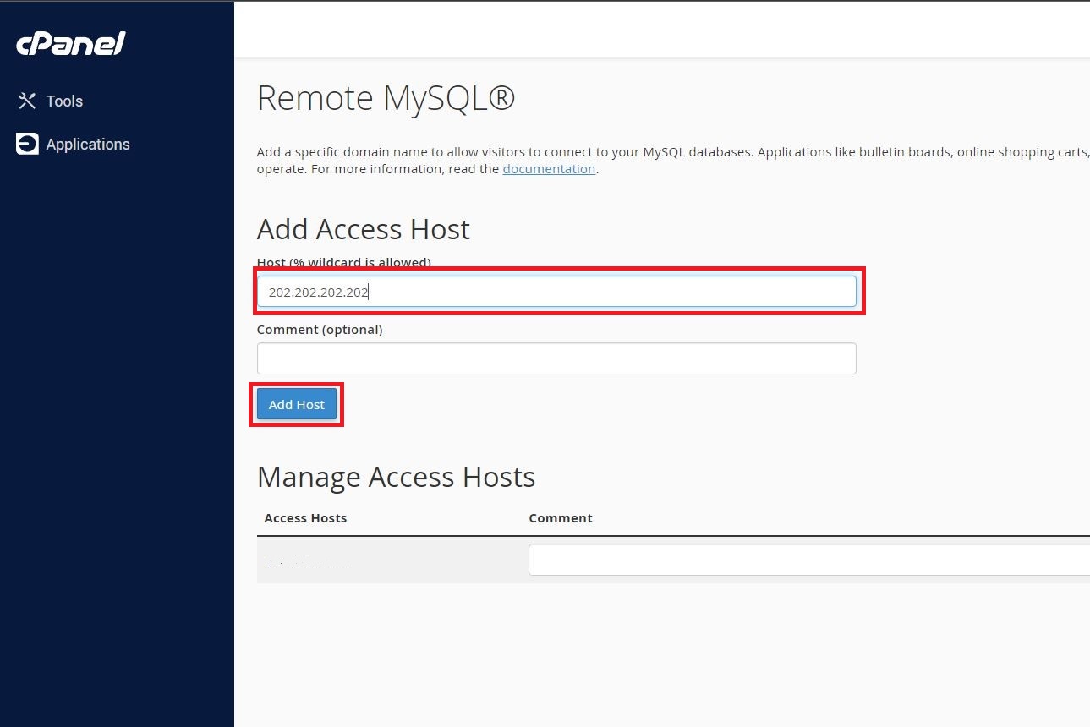The height and width of the screenshot is (727, 1090).
Task: Select the blurred access host entry in table
Action: [305, 560]
